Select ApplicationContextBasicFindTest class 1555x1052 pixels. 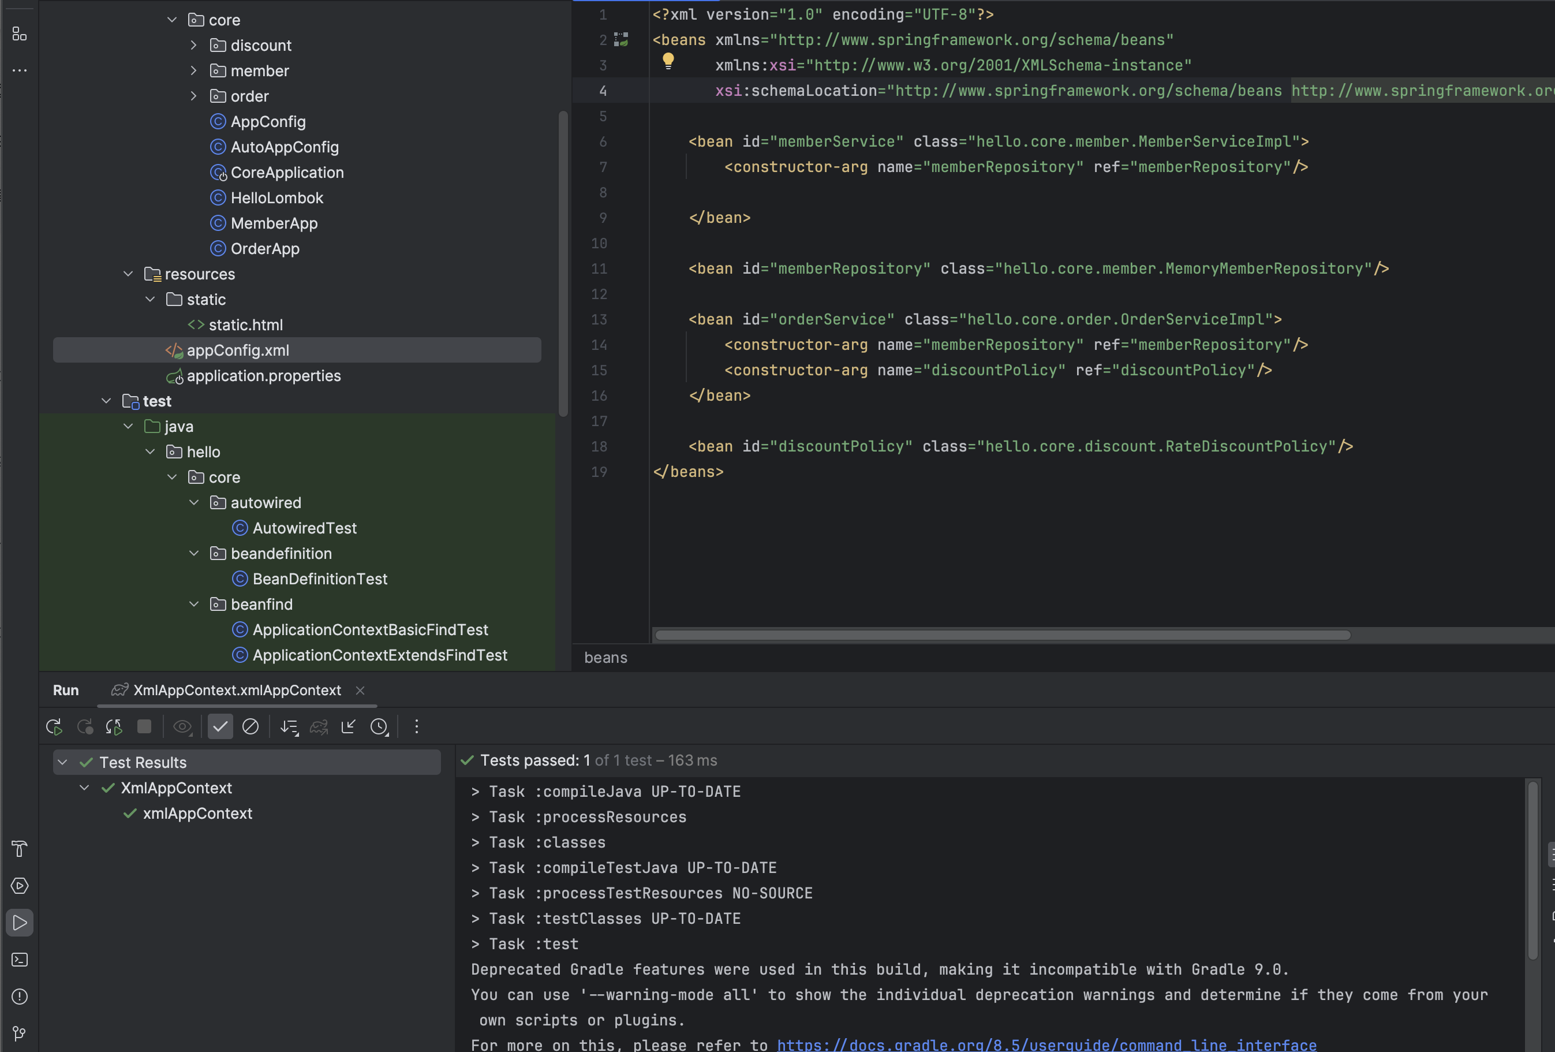[x=370, y=630]
